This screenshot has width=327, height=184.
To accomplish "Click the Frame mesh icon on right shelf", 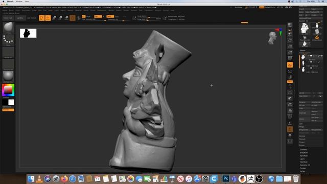I will click(290, 92).
